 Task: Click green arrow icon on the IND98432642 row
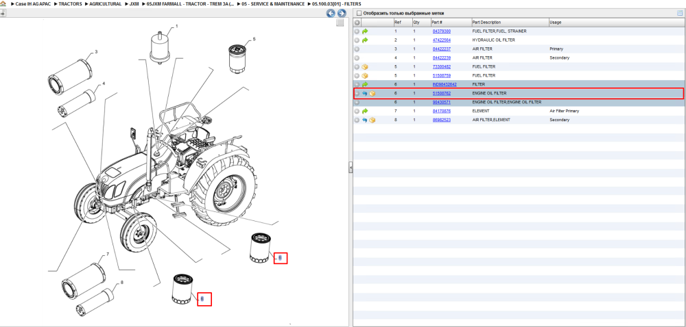[x=365, y=84]
